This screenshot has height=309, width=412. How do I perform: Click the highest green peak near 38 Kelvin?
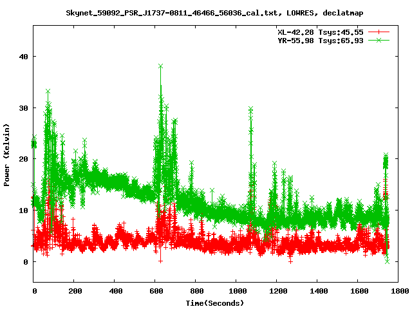click(x=160, y=66)
